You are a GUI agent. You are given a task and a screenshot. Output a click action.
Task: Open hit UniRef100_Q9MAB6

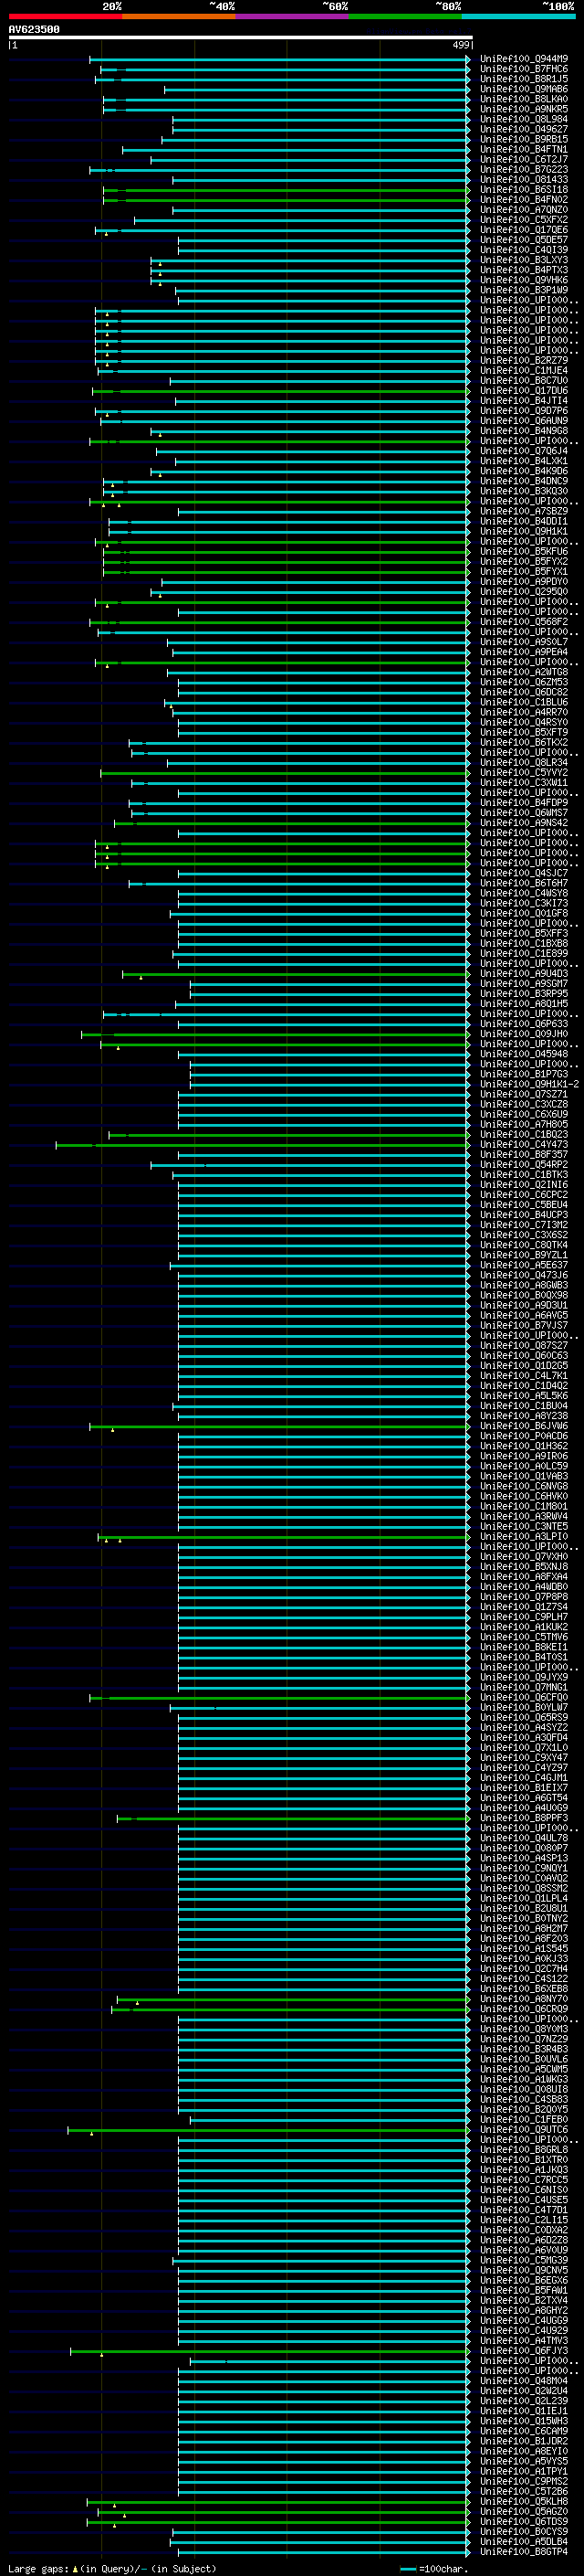[524, 89]
